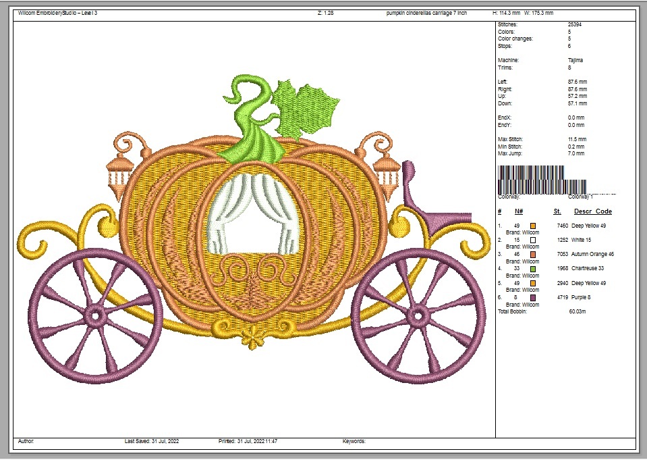This screenshot has height=460, width=647.
Task: Click the 'Stops:' label
Action: 505,47
